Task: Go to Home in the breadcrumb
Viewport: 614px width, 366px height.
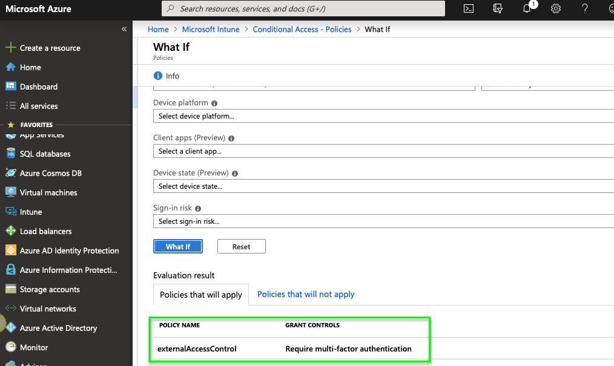Action: [x=158, y=29]
